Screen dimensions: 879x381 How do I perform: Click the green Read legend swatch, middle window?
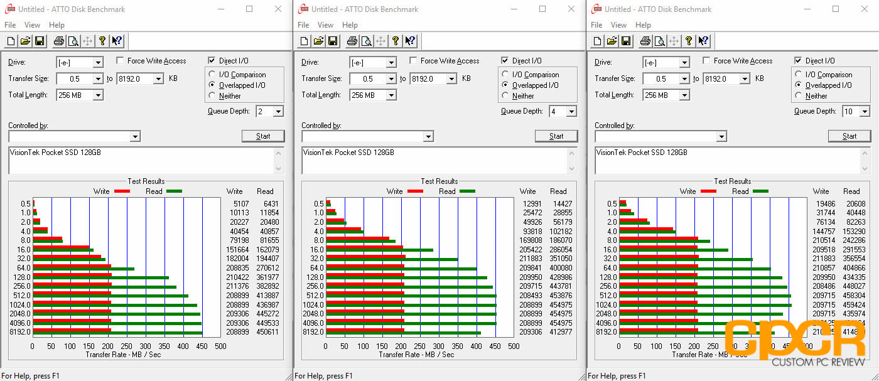click(x=467, y=191)
